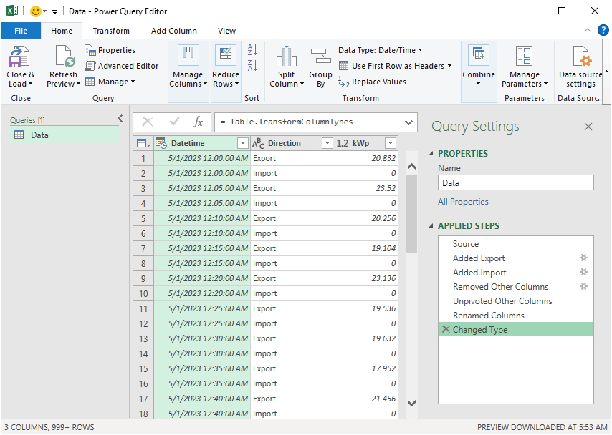Sort ascending with A-Z icon
Image resolution: width=612 pixels, height=435 pixels.
point(252,50)
